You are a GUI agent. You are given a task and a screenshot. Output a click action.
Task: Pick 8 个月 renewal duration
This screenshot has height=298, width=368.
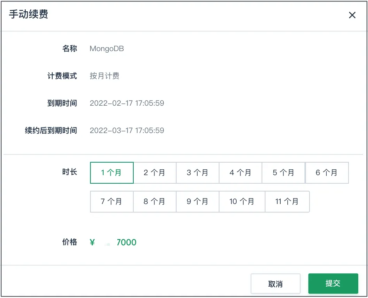pos(155,202)
